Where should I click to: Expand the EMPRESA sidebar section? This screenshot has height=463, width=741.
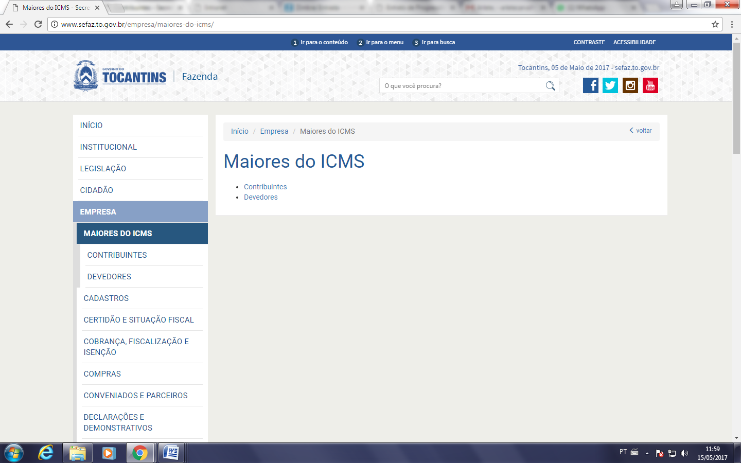[98, 212]
